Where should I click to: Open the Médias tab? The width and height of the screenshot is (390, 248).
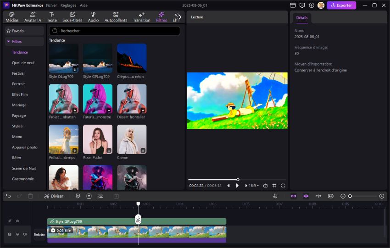click(12, 17)
